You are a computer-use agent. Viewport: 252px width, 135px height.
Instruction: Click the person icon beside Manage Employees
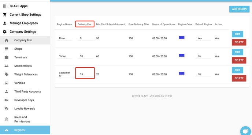pyautogui.click(x=5, y=23)
